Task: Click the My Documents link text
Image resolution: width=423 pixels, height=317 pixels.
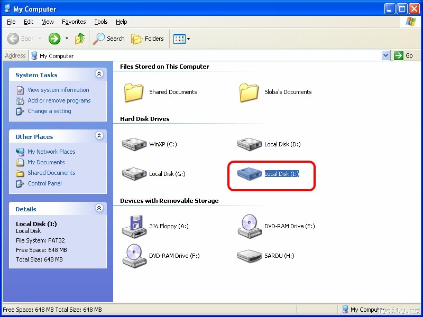Action: pos(46,162)
